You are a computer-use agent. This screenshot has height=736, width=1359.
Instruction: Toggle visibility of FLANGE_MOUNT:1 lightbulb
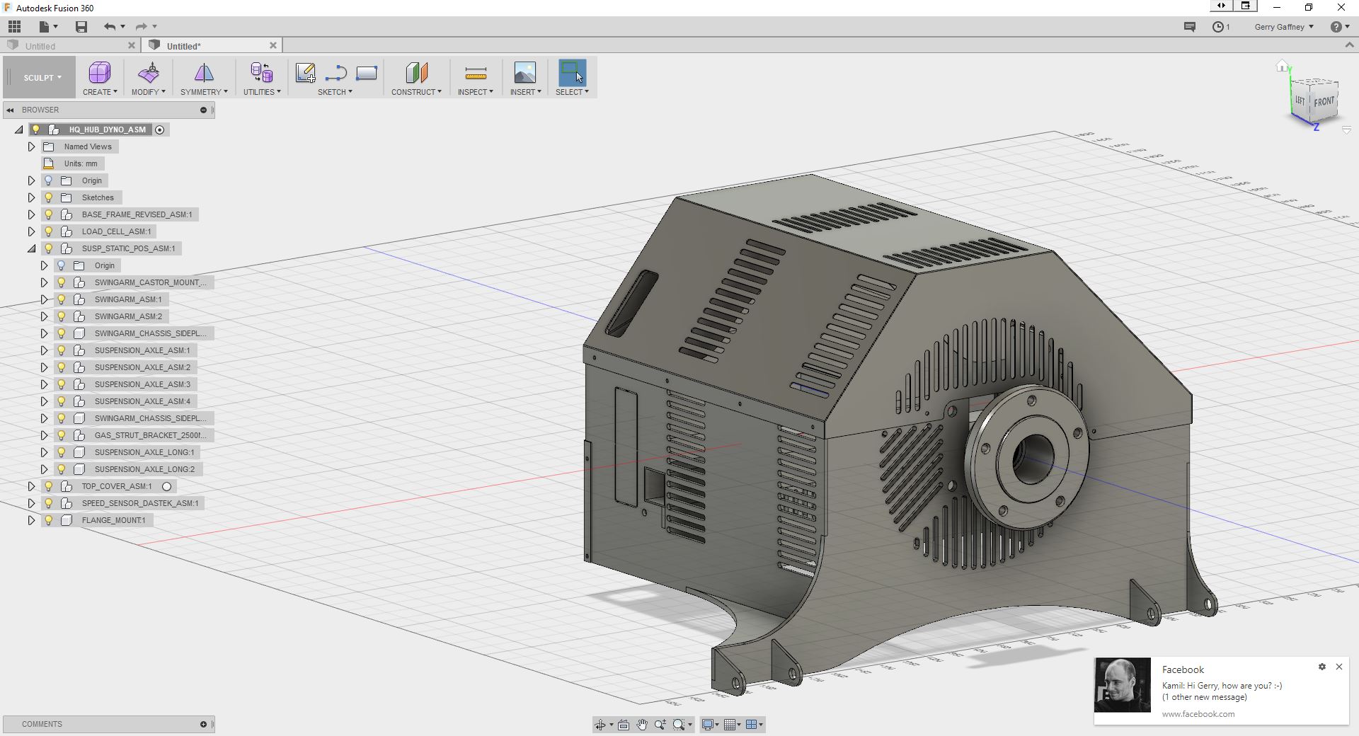coord(49,520)
